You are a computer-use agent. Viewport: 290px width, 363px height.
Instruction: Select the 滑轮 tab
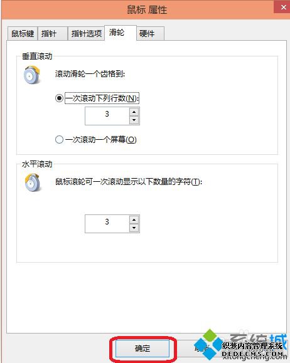(x=121, y=33)
